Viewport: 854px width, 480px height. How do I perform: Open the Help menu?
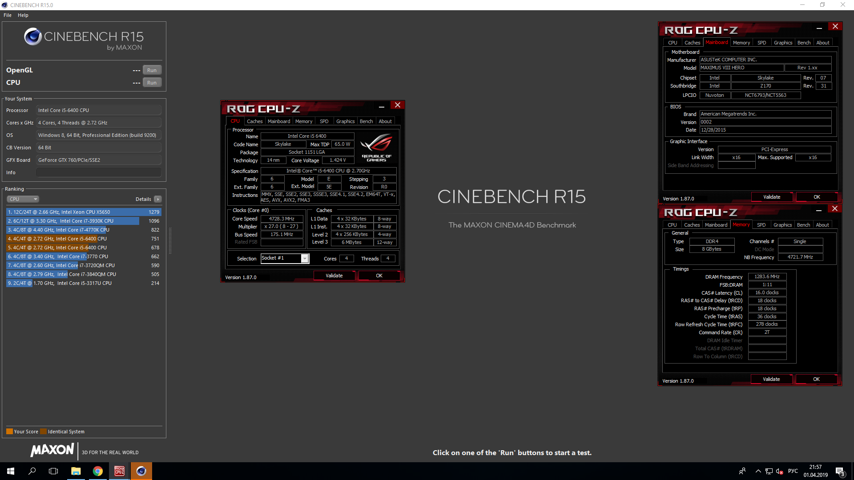[x=23, y=15]
